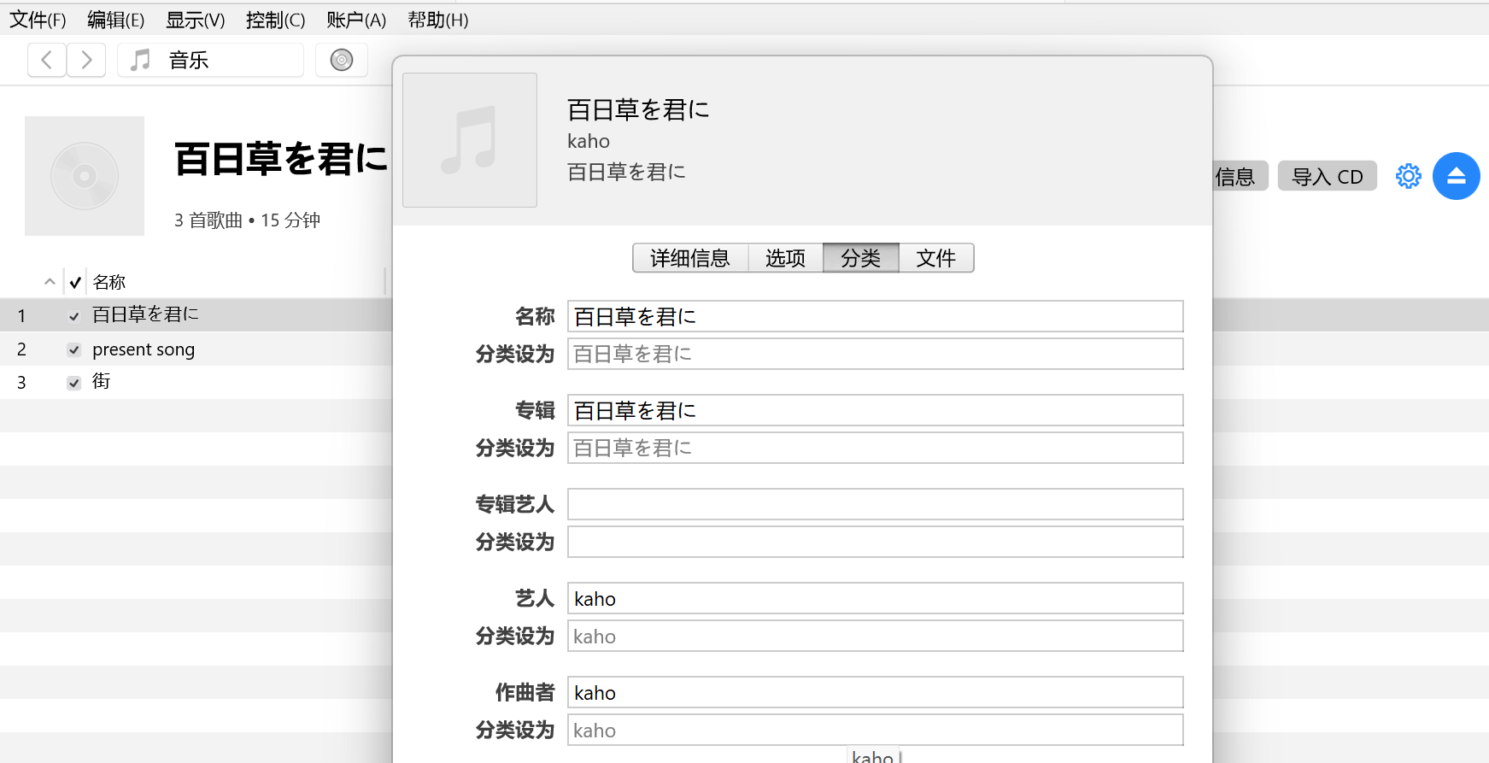Toggle checkbox for track 街
Screen dimensions: 1489x763
click(74, 383)
